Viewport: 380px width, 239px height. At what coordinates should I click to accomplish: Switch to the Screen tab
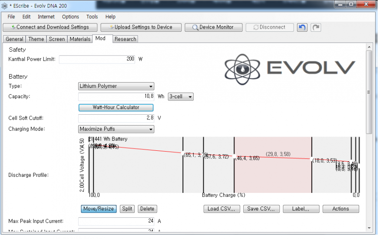point(57,39)
